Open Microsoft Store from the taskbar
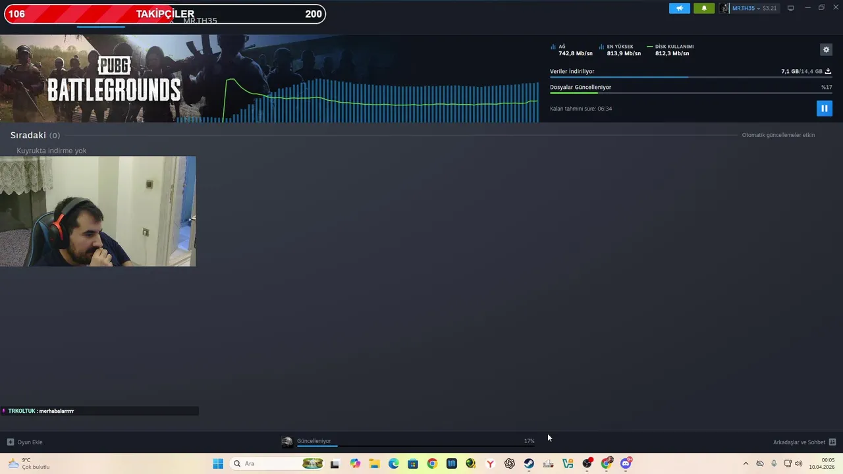The width and height of the screenshot is (843, 474). (x=413, y=463)
